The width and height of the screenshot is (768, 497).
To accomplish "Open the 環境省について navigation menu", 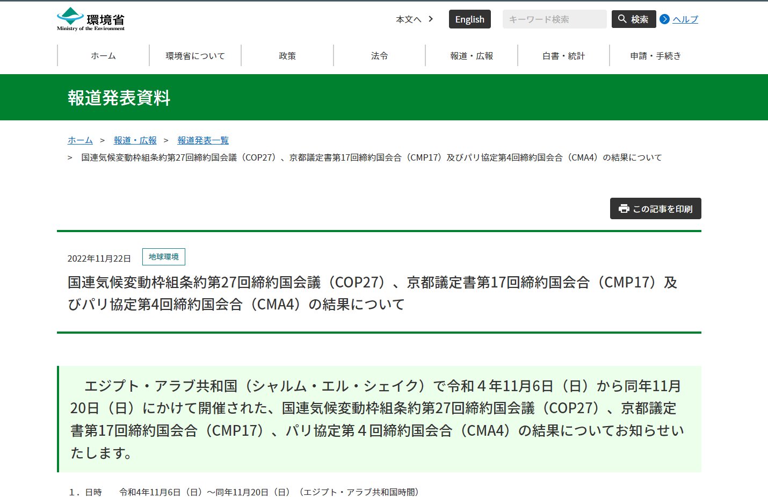I will [x=194, y=55].
